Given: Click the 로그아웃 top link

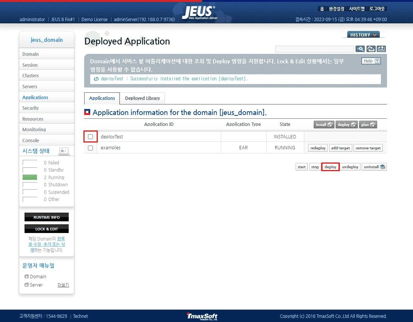Looking at the screenshot, I should [x=377, y=9].
